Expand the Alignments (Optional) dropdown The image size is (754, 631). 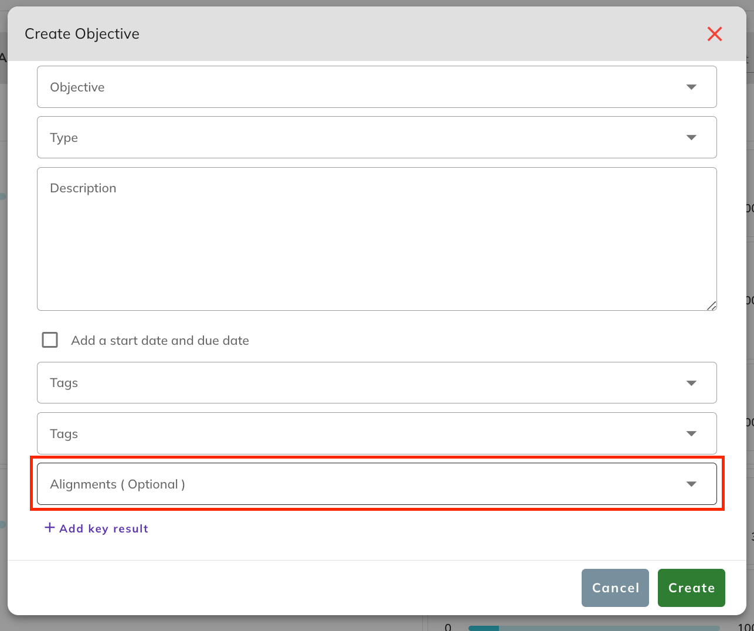coord(376,484)
